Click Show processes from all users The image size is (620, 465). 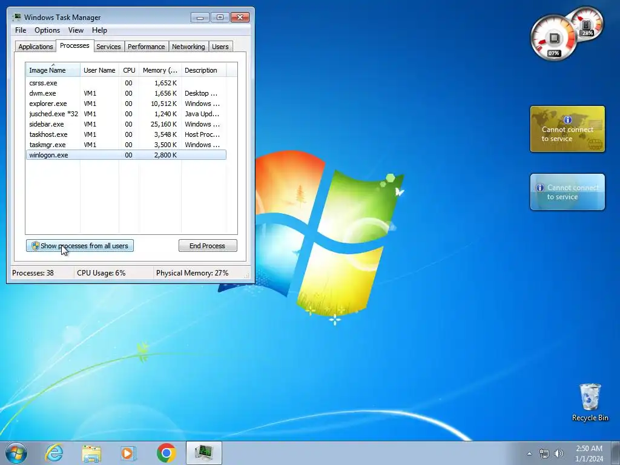point(80,246)
